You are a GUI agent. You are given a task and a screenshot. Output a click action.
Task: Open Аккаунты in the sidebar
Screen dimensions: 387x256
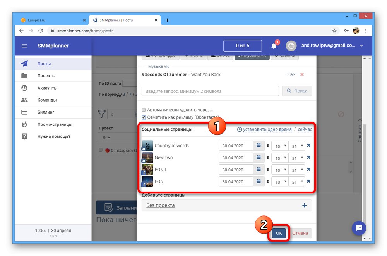(x=53, y=88)
